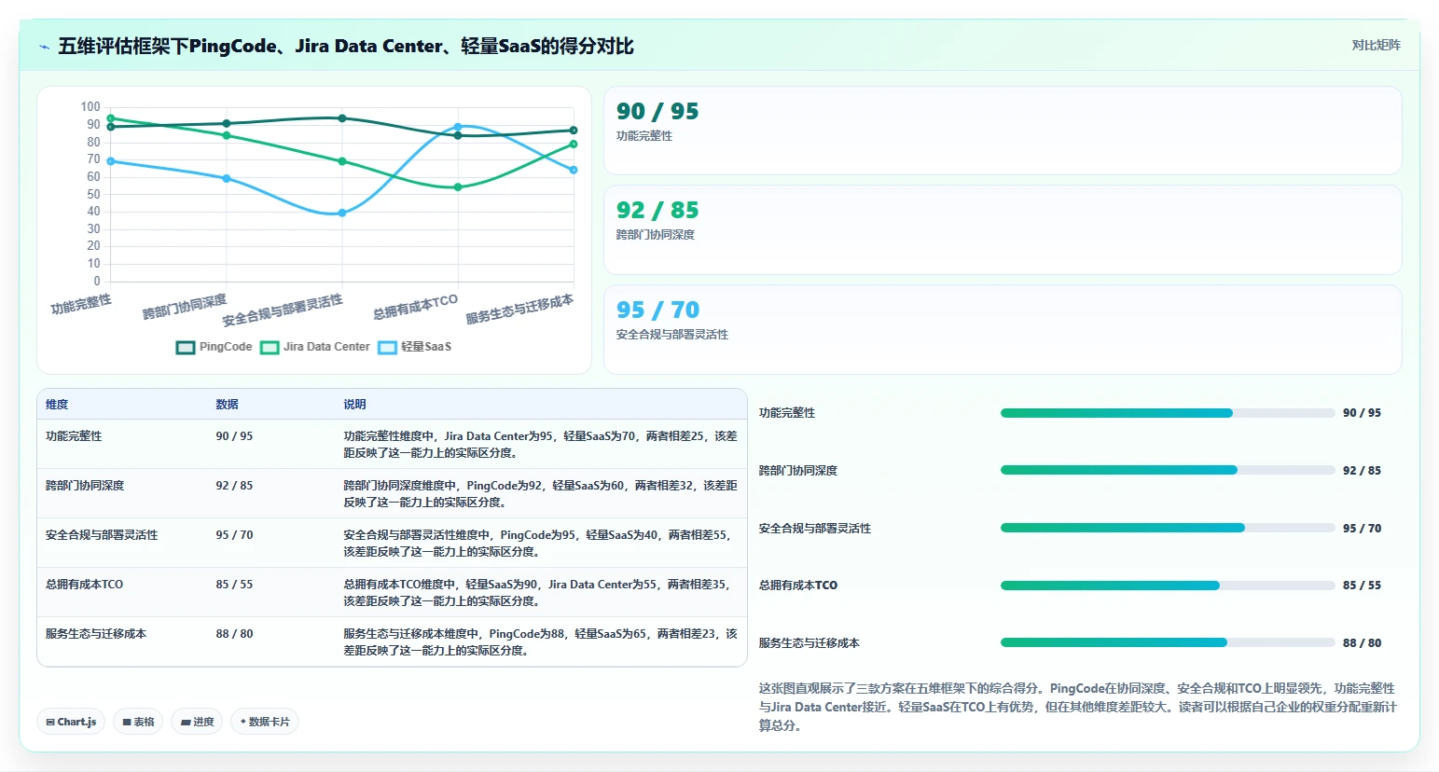Click the 功能完整性 description cell in table

pyautogui.click(x=540, y=445)
